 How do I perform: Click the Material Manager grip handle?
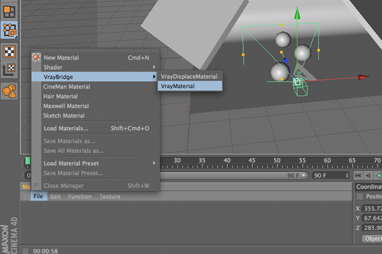pyautogui.click(x=26, y=196)
